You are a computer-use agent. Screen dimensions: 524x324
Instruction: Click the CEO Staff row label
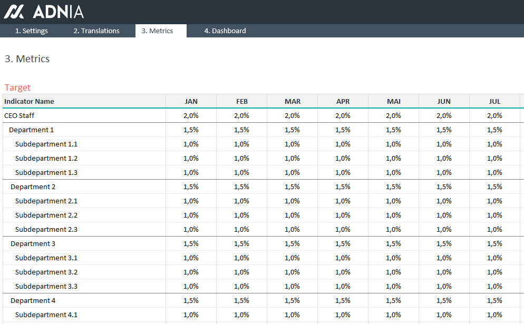point(19,115)
